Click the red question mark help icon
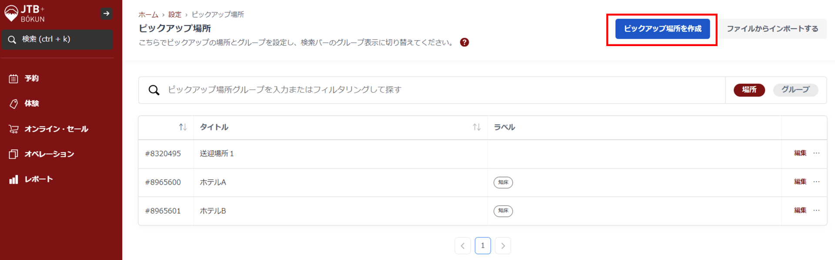 pyautogui.click(x=464, y=42)
